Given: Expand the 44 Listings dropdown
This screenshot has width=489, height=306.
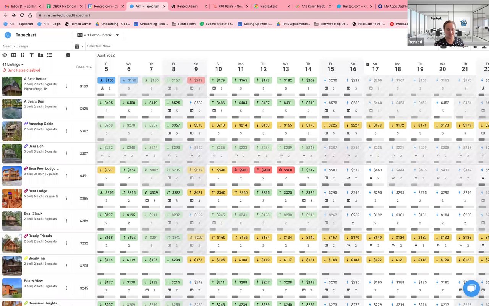Looking at the screenshot, I should [13, 65].
